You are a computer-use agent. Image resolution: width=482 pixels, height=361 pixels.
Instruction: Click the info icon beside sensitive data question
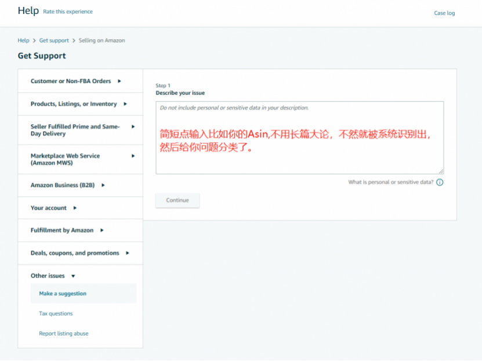[x=440, y=182]
